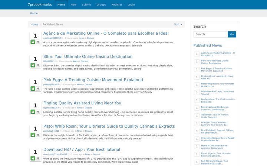Click the Home breadcrumb beside Published News
The image size is (267, 166).
34,24
